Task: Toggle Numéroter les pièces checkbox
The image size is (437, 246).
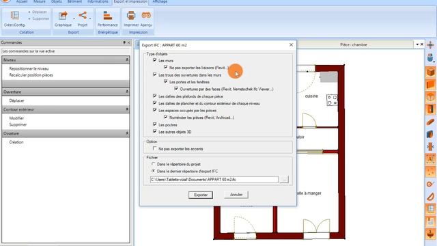Action: point(165,117)
